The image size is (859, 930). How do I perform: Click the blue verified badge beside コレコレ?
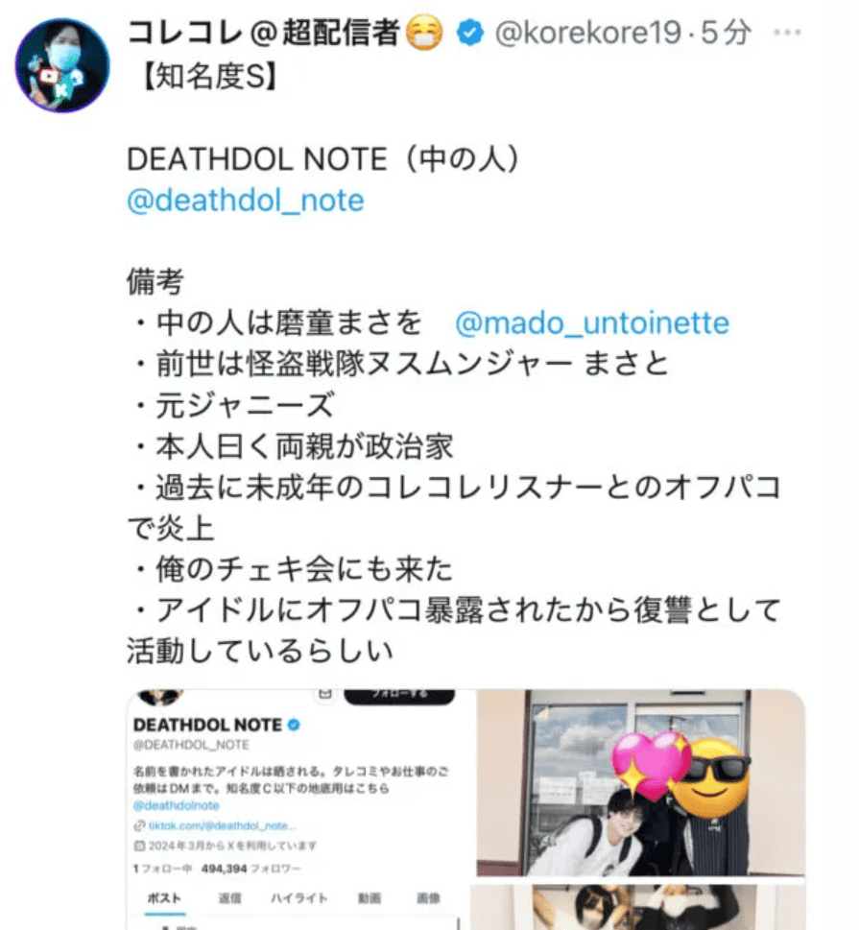point(470,33)
